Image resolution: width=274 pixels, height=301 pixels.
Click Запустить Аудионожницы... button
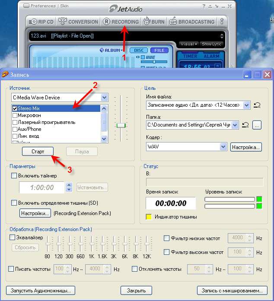coord(41,291)
